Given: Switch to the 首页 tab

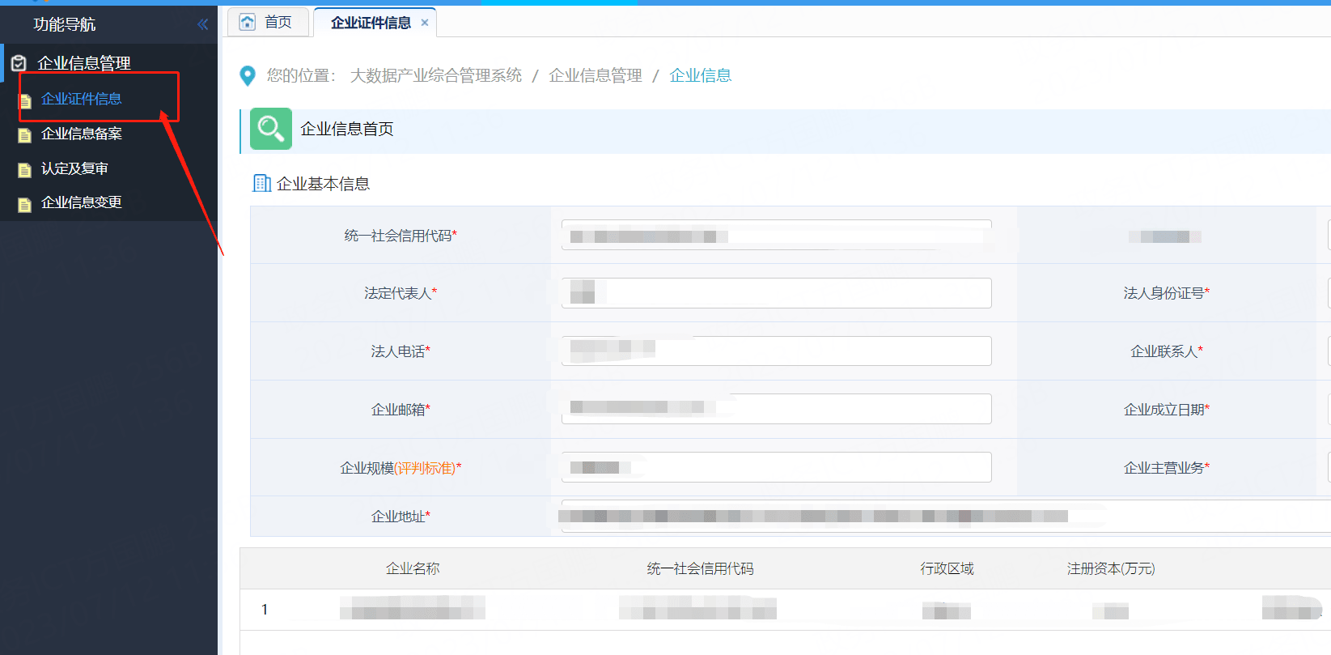Looking at the screenshot, I should point(278,22).
